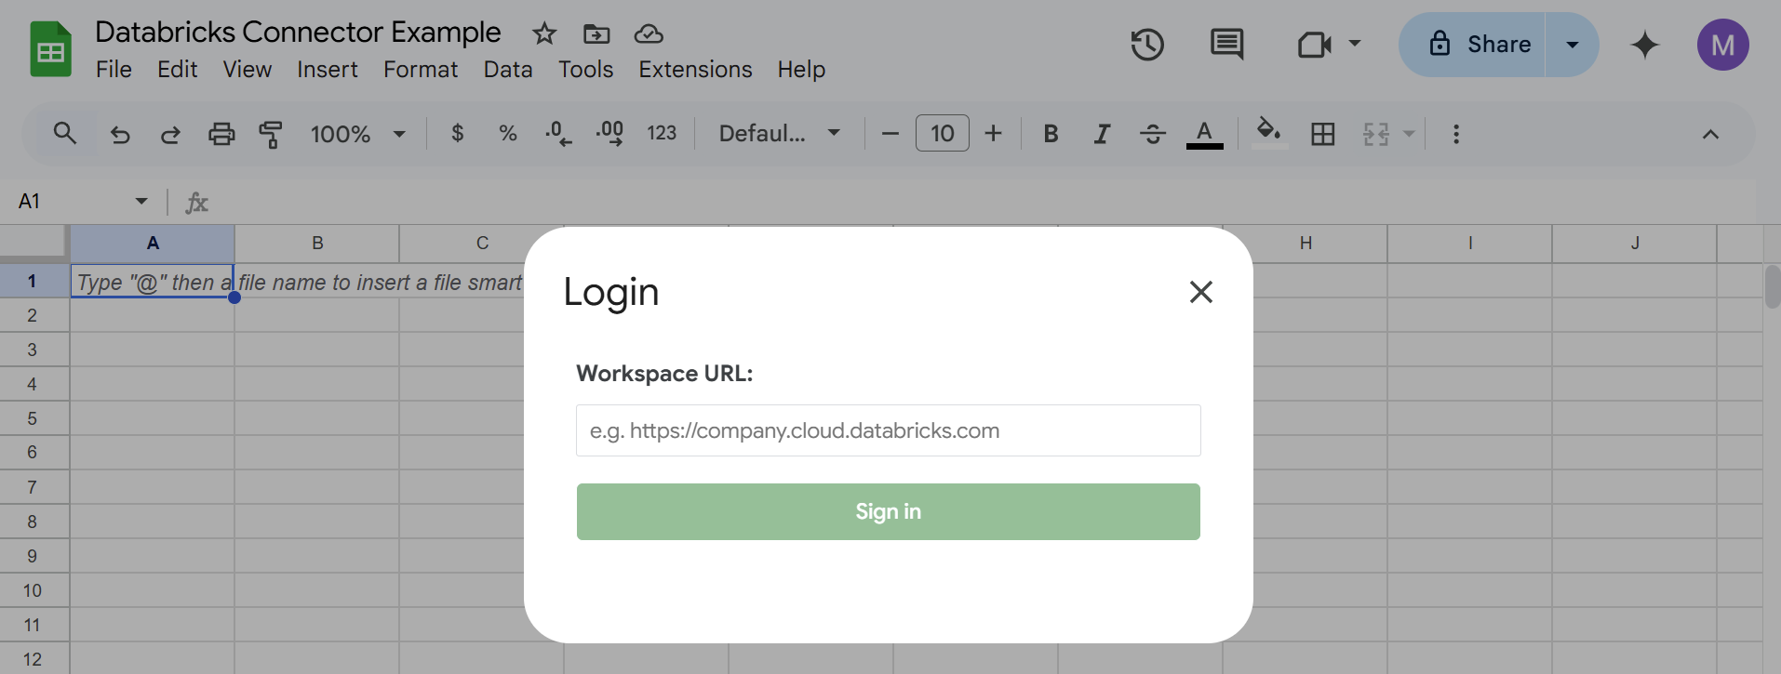Expand the Share options dropdown arrow

1572,45
